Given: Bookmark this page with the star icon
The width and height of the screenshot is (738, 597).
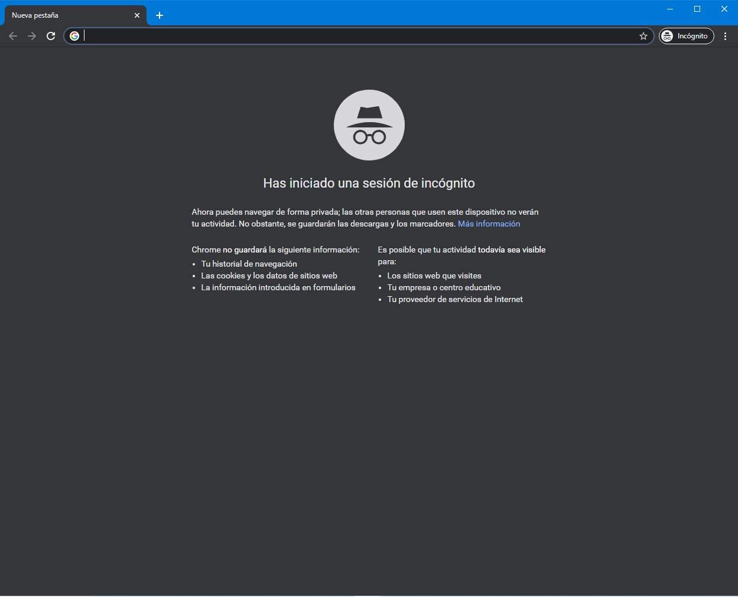Looking at the screenshot, I should tap(643, 36).
